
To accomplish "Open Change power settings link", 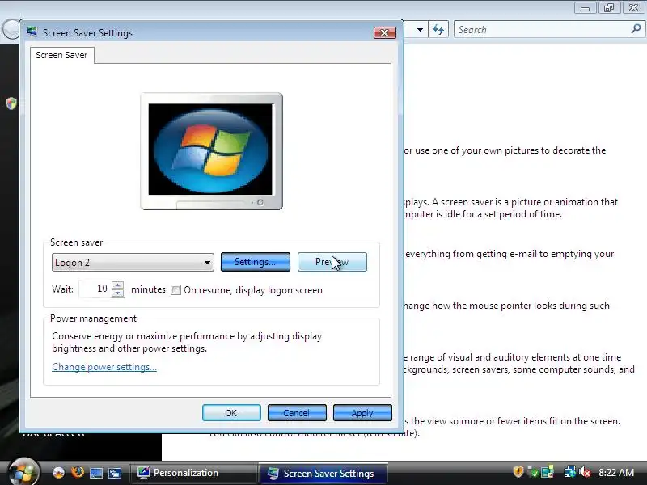I will (x=104, y=367).
